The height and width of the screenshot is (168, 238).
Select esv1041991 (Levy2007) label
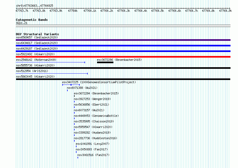(x=93, y=144)
